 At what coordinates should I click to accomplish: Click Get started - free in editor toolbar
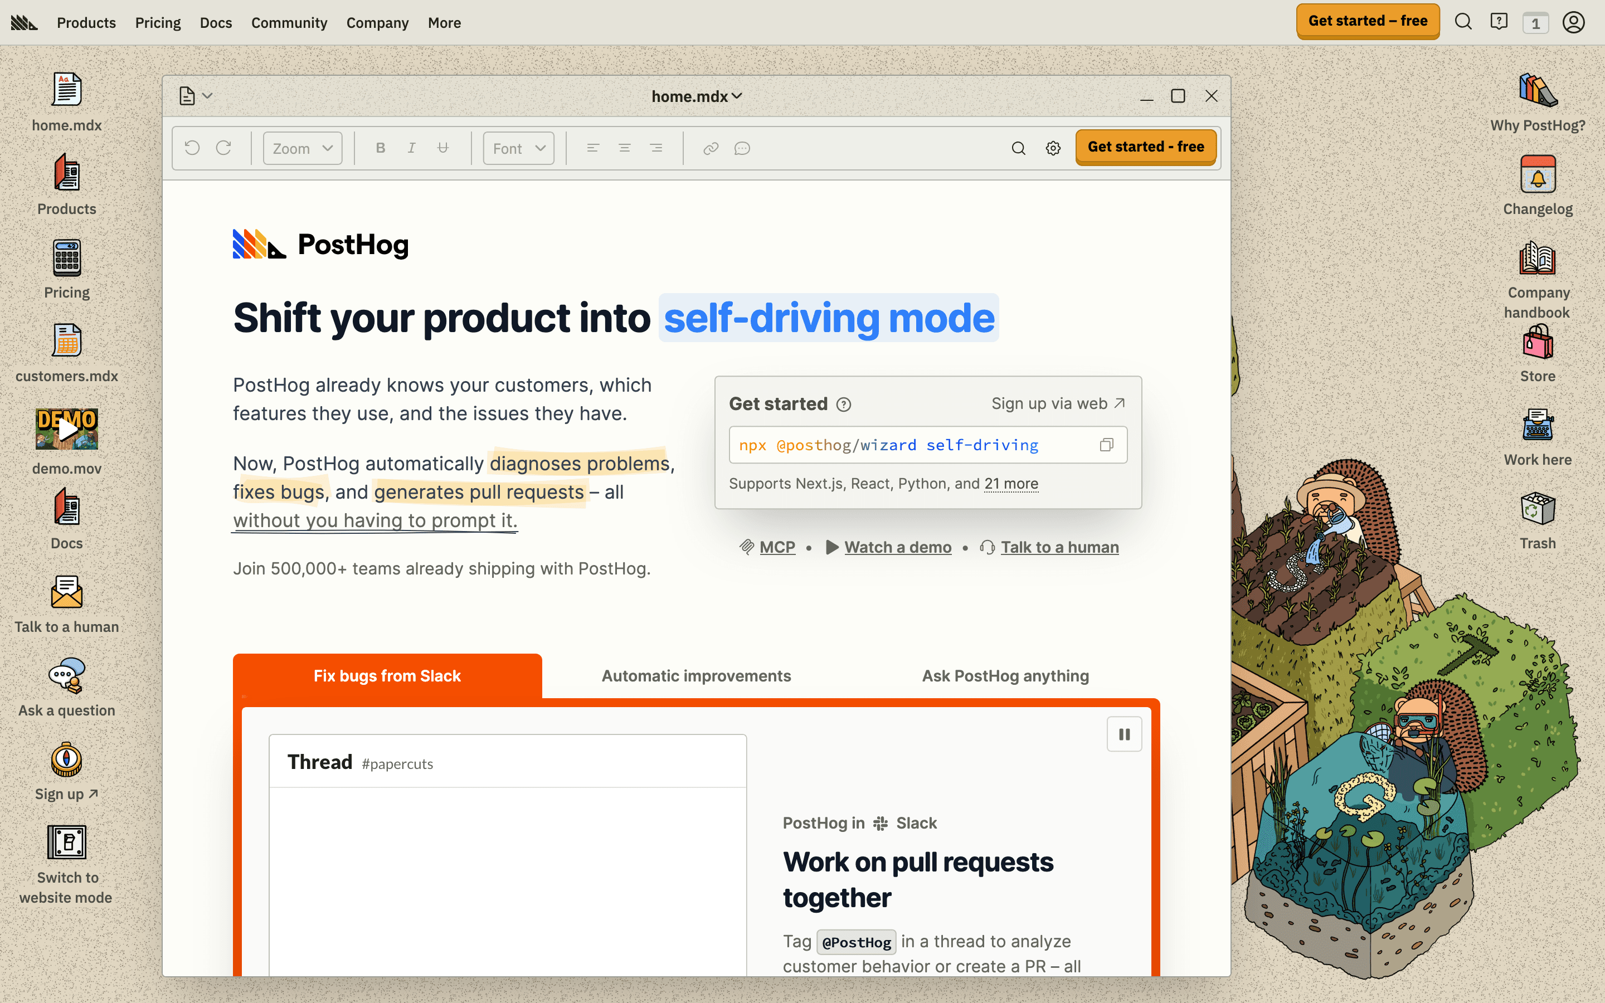[x=1146, y=147]
